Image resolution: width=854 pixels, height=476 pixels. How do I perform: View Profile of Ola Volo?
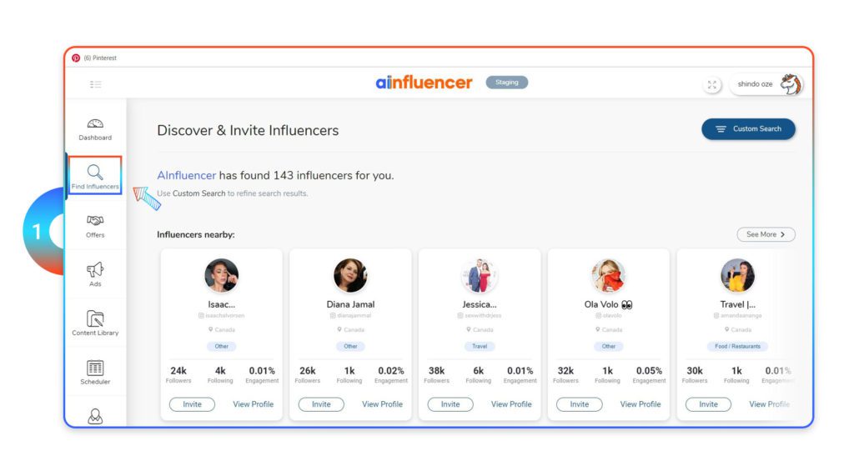640,404
